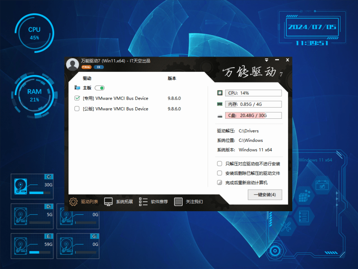Enable 安装后删除已解压的驱动文件 checkbox
This screenshot has width=358, height=269.
[220, 173]
